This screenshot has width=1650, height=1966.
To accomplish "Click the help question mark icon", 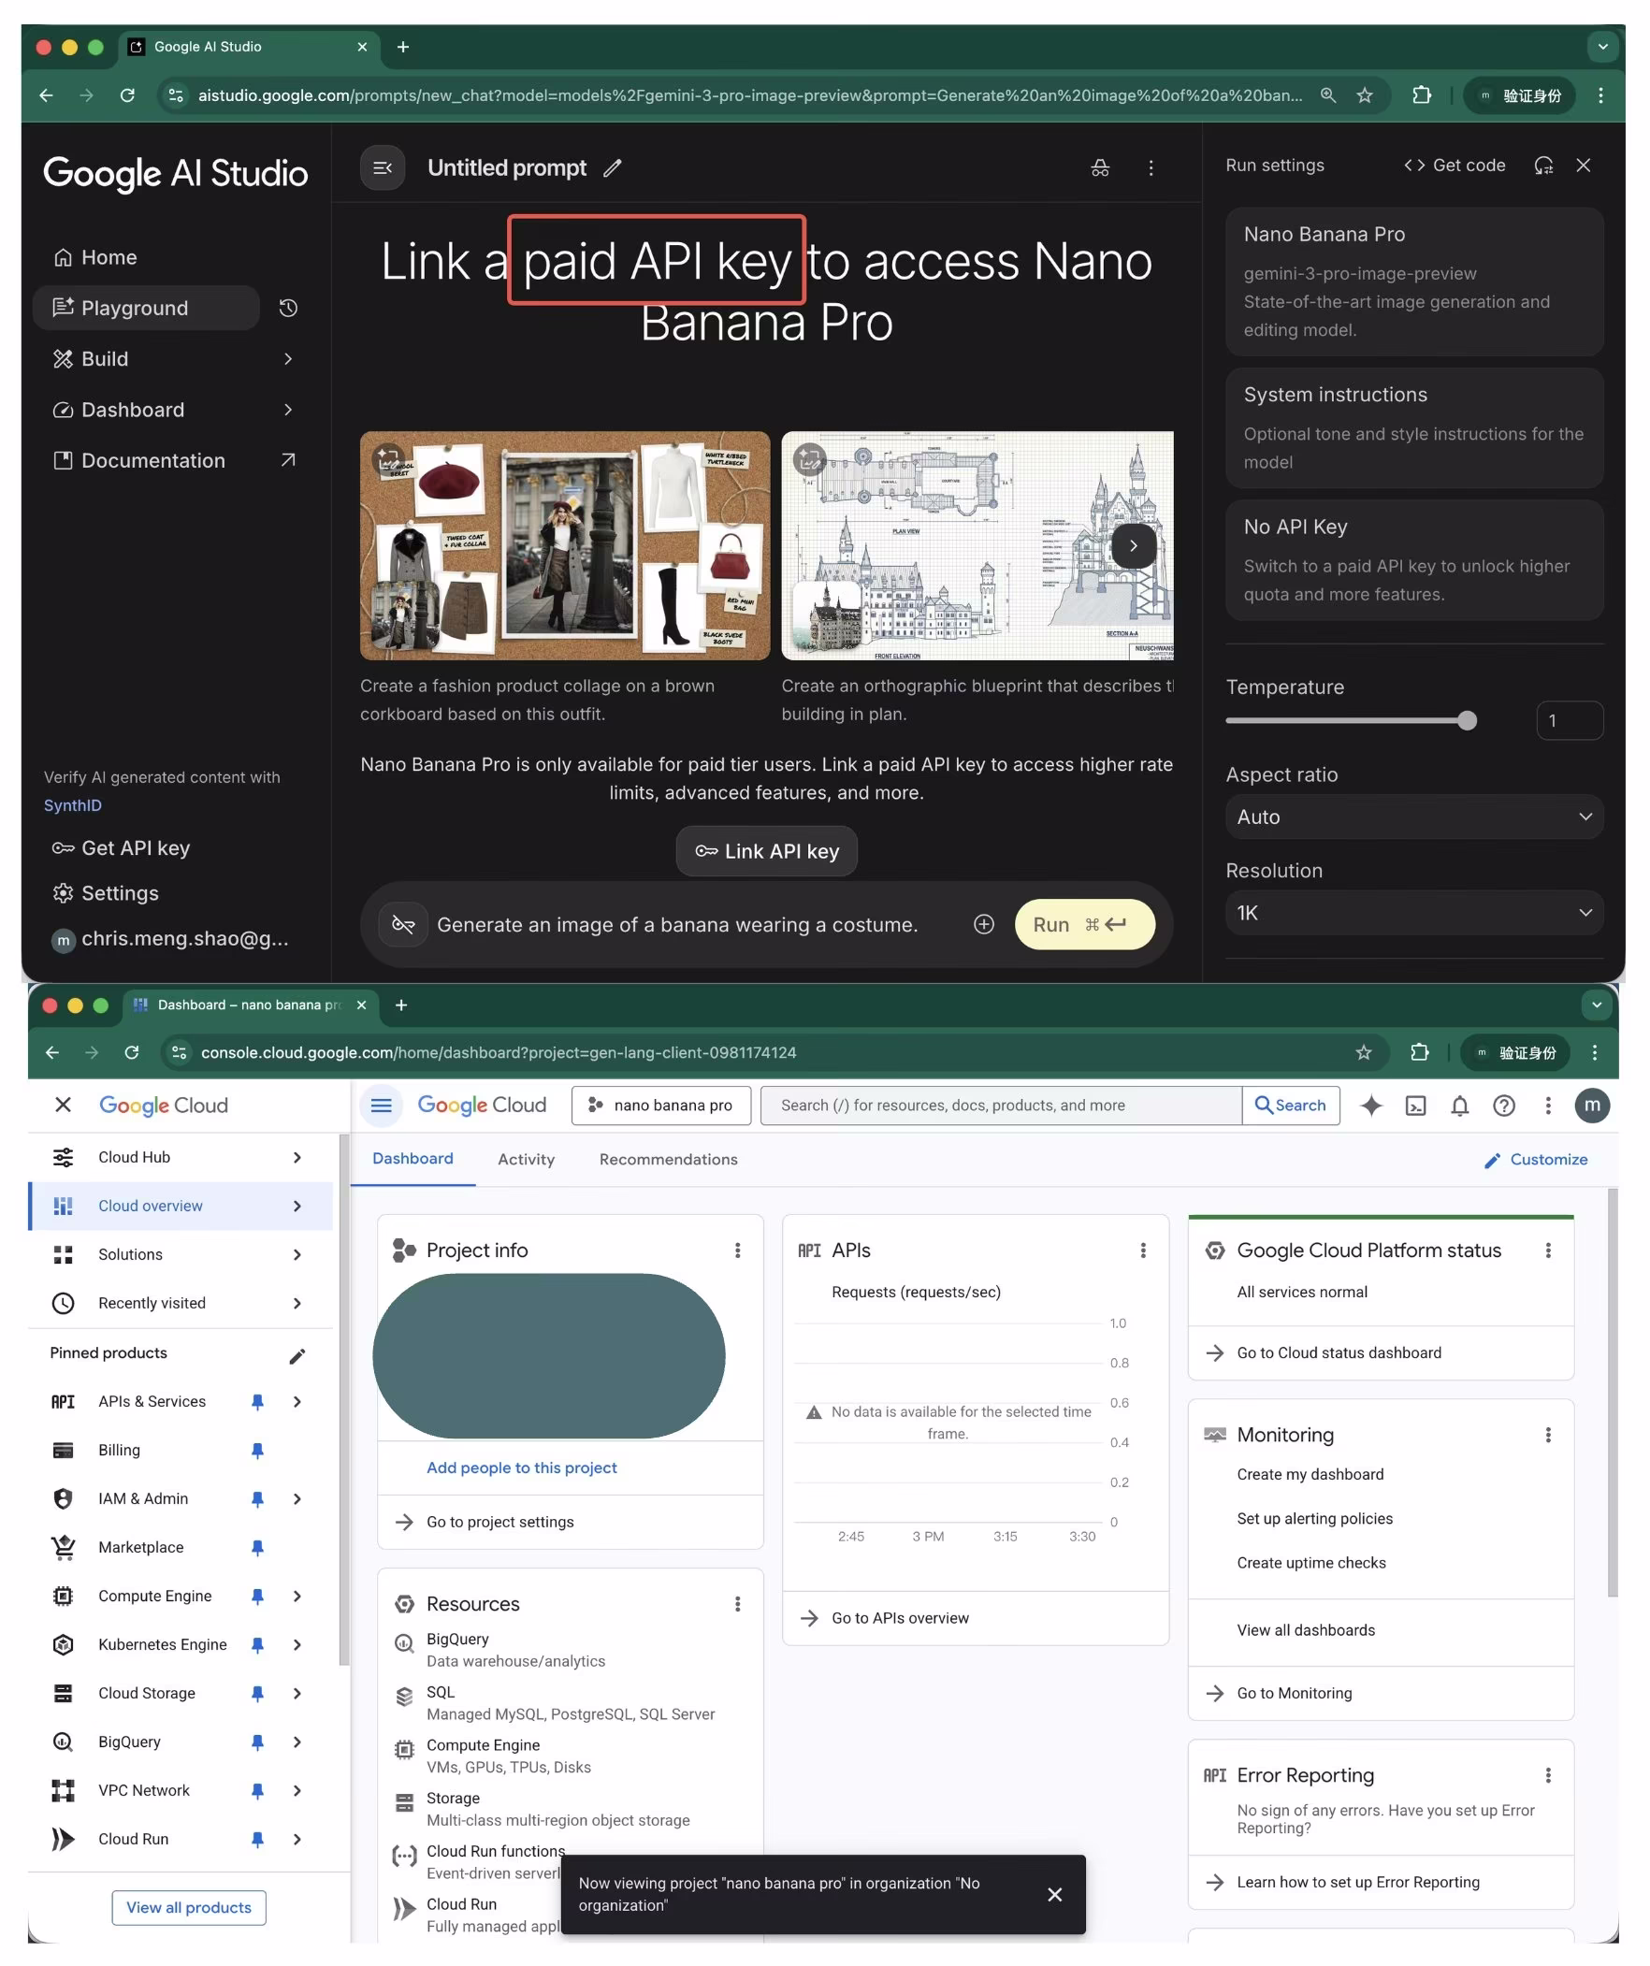I will click(1504, 1106).
